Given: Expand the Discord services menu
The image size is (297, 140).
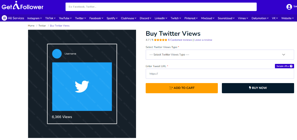Looking at the screenshot, I should (x=146, y=18).
